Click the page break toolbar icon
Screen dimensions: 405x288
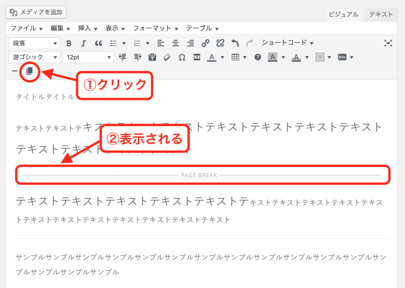click(x=30, y=71)
